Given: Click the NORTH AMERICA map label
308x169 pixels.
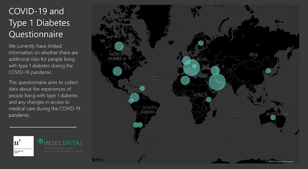Looking at the screenshot, I should click(117, 56).
